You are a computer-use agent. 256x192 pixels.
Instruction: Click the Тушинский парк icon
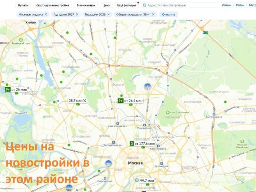(21, 40)
